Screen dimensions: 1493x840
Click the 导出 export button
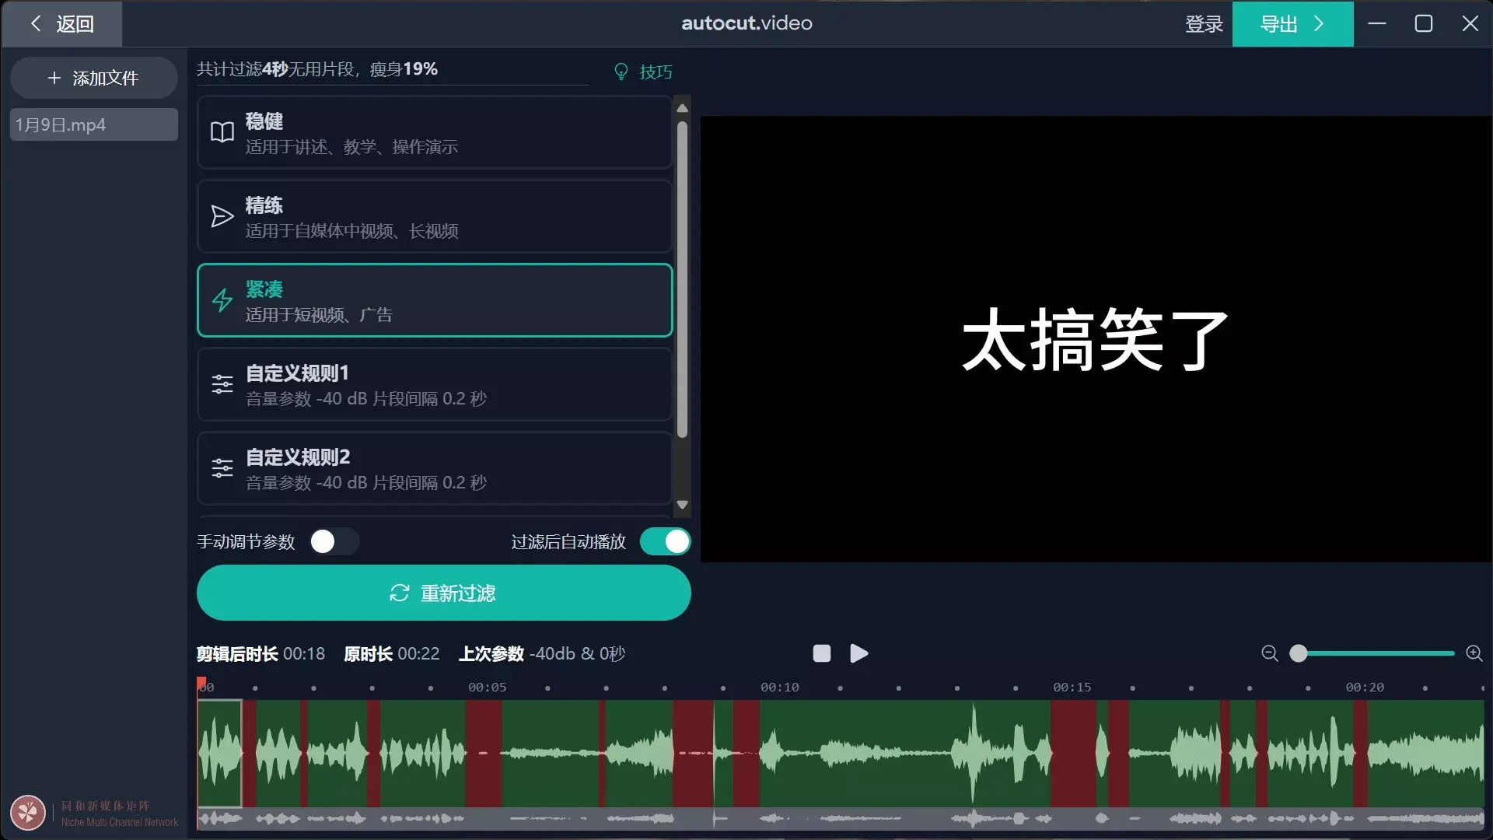(1292, 24)
